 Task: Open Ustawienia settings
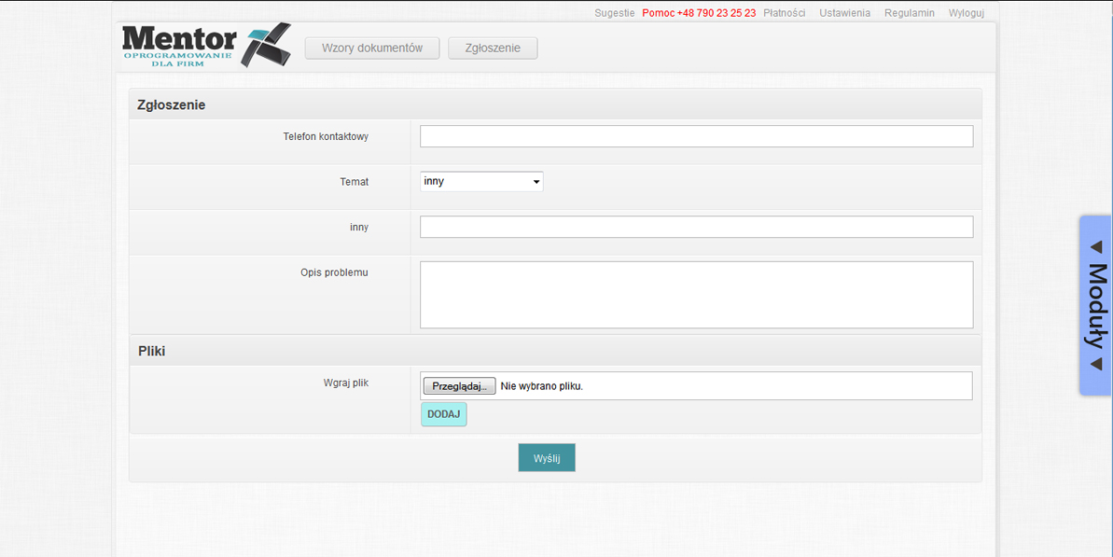point(844,13)
